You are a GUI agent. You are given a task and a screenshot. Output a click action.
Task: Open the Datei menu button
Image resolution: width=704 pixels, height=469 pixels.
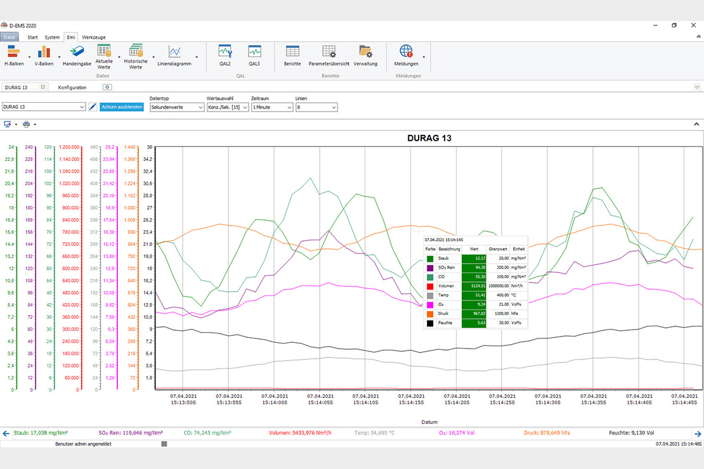coord(10,37)
